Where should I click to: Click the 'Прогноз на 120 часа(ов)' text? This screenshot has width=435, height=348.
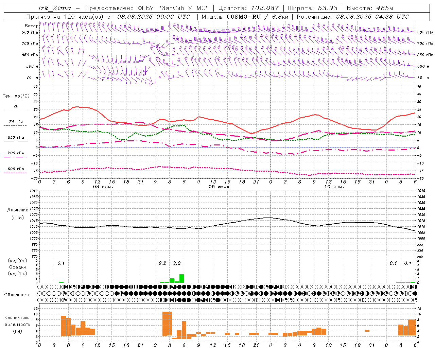click(65, 17)
